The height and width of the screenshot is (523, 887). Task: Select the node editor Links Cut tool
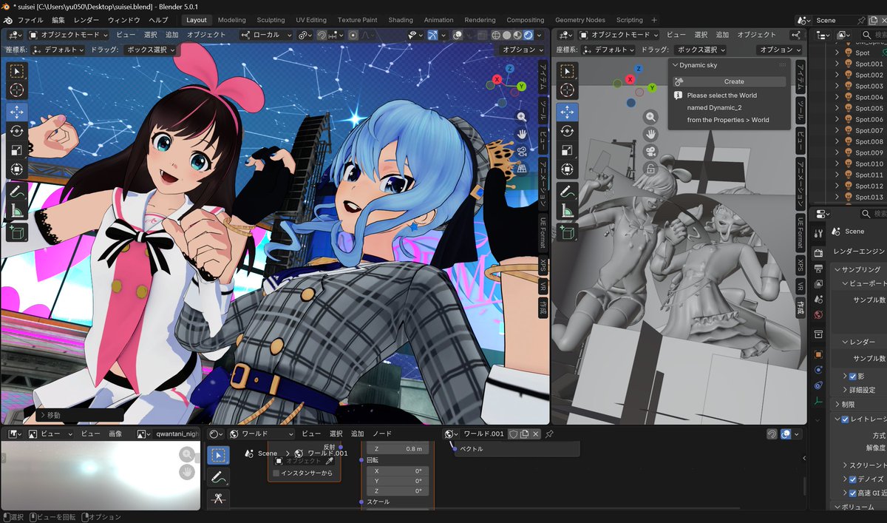click(x=218, y=499)
